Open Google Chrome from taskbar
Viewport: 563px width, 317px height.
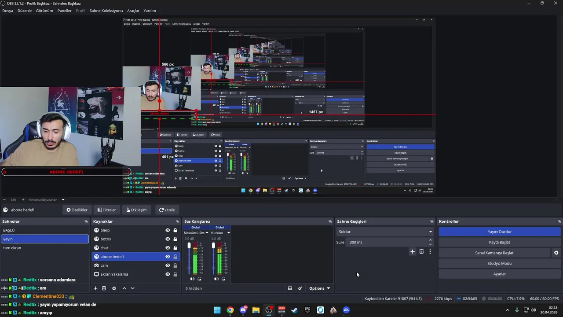(x=230, y=310)
